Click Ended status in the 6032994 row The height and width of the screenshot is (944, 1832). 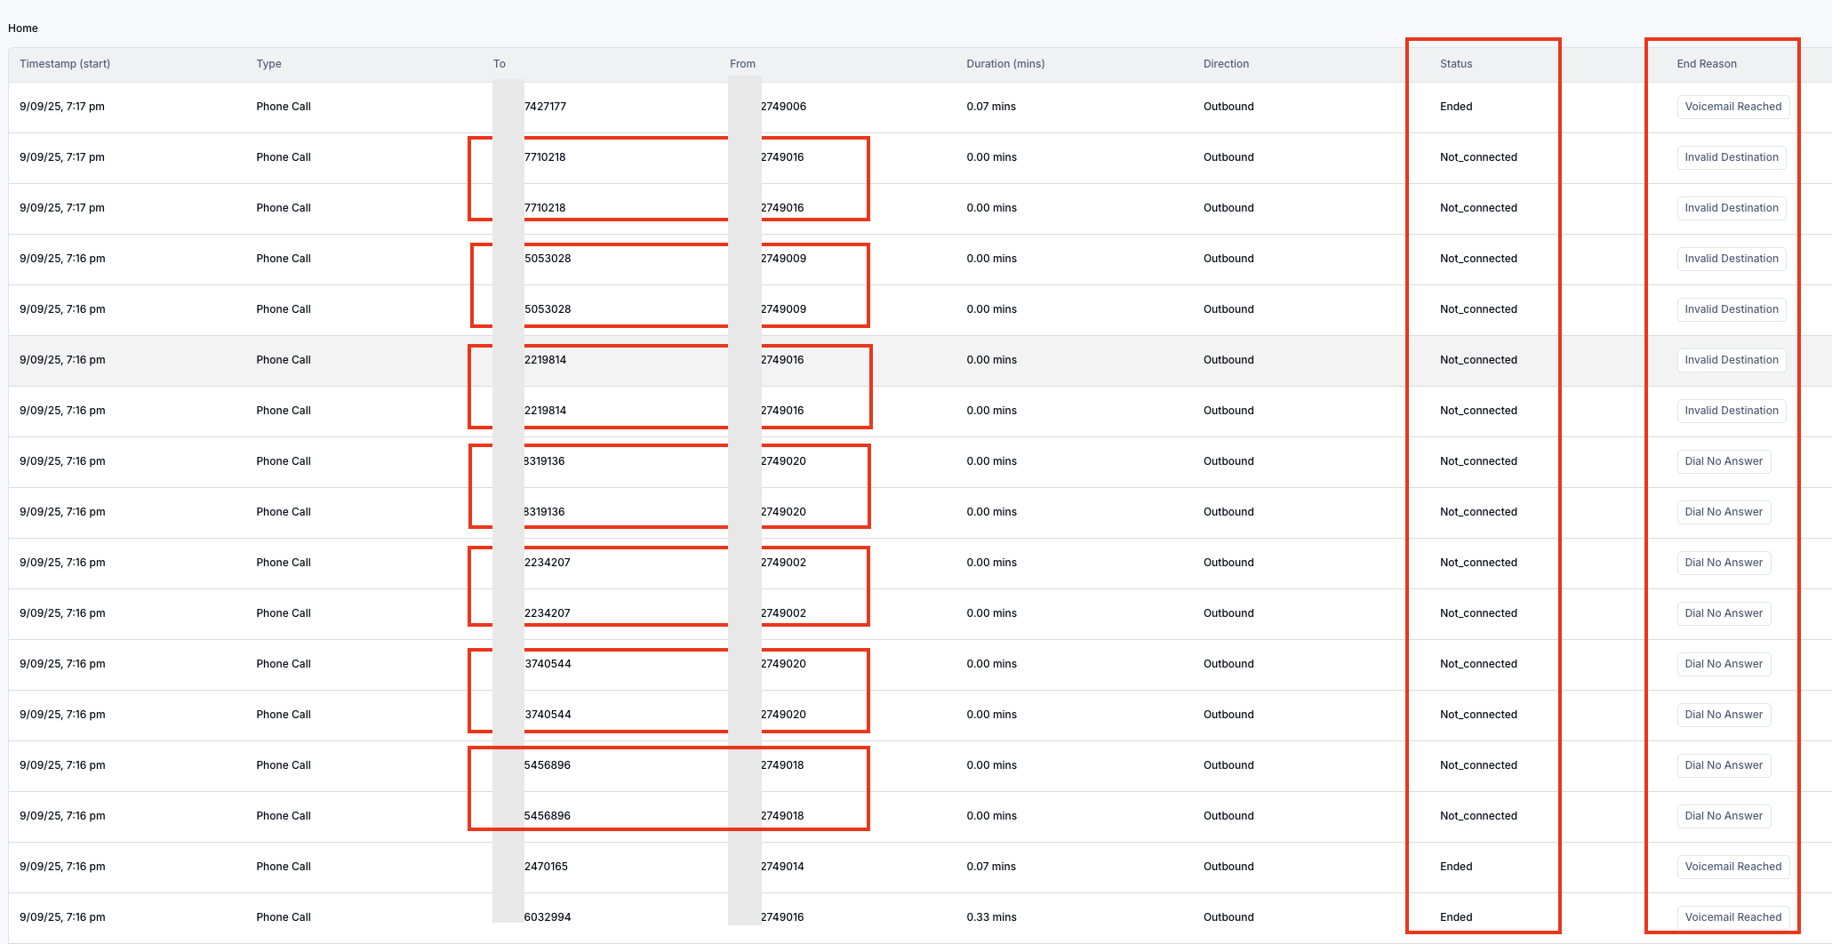click(x=1456, y=917)
